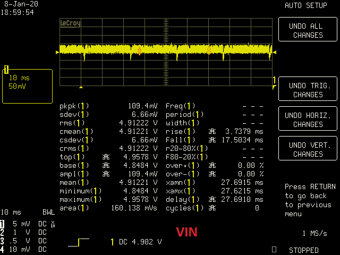The image size is (340, 255).
Task: Click the r20-80%(1) measurement label
Action: (x=187, y=148)
